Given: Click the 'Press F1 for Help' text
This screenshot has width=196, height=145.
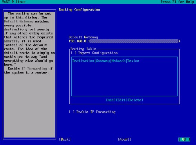Looking at the screenshot, I should click(x=177, y=2).
